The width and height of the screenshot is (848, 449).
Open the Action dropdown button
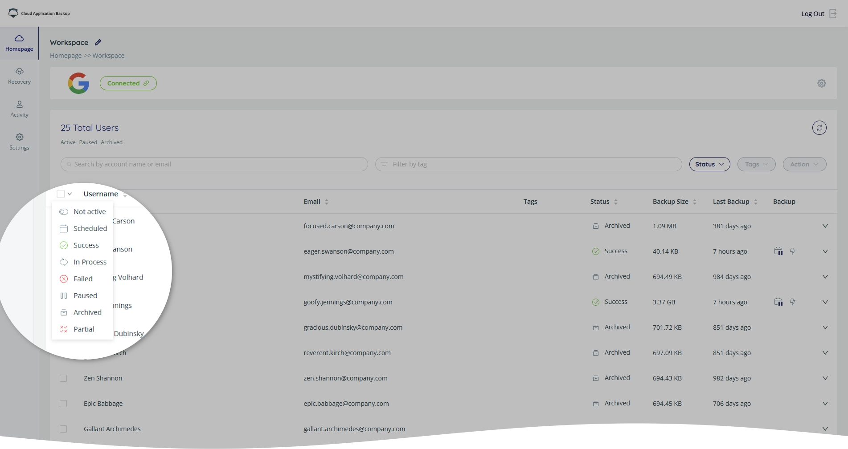click(x=804, y=164)
